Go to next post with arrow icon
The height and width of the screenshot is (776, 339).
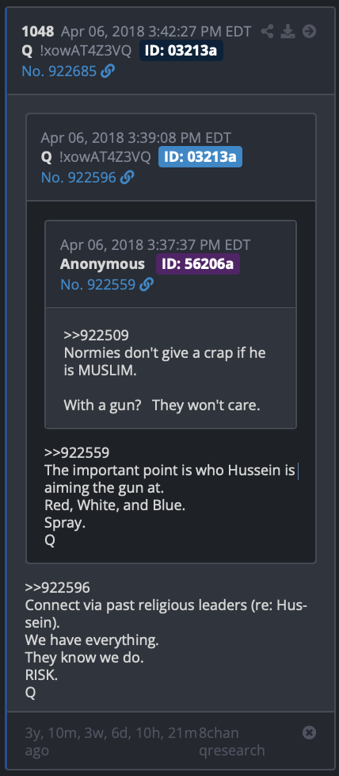click(310, 32)
